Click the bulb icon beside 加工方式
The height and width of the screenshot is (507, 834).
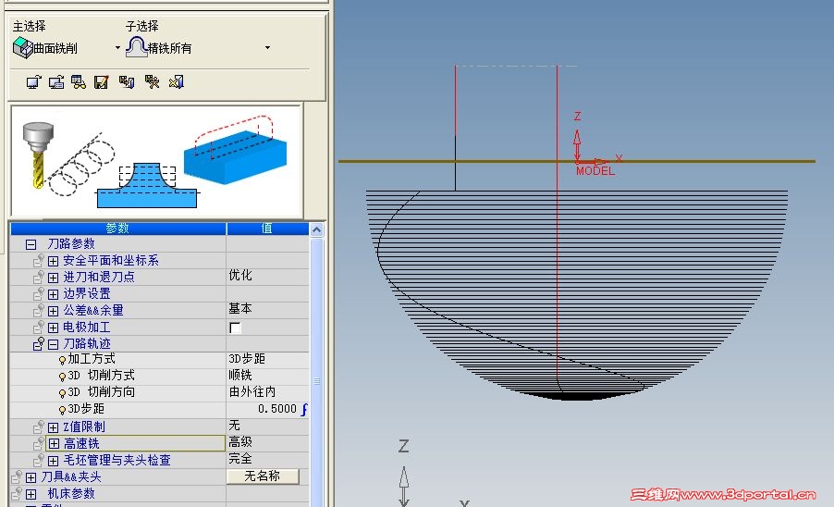click(62, 360)
